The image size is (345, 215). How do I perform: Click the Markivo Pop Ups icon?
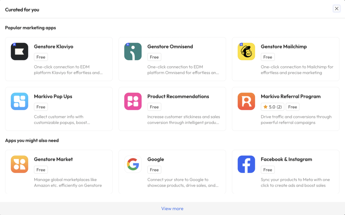[x=20, y=101]
